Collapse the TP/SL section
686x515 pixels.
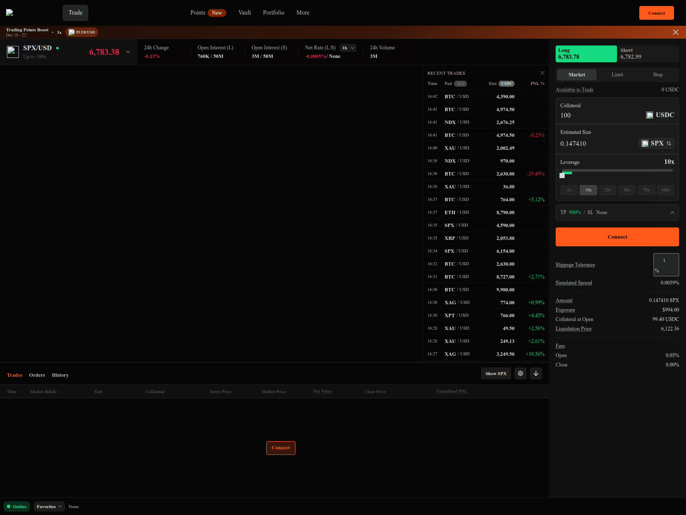pos(672,212)
